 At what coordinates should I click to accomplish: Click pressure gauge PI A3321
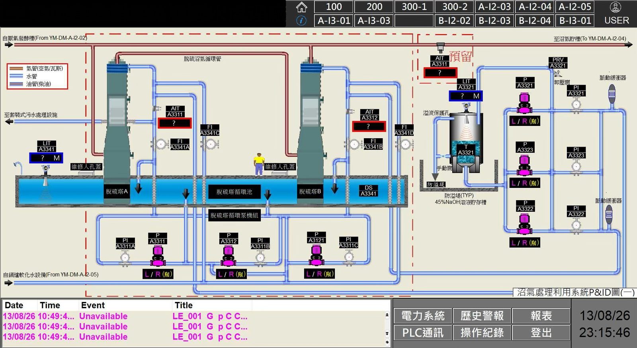click(x=576, y=106)
